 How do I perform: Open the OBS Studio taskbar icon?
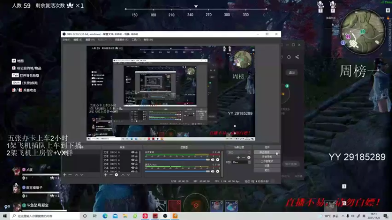coord(165,216)
